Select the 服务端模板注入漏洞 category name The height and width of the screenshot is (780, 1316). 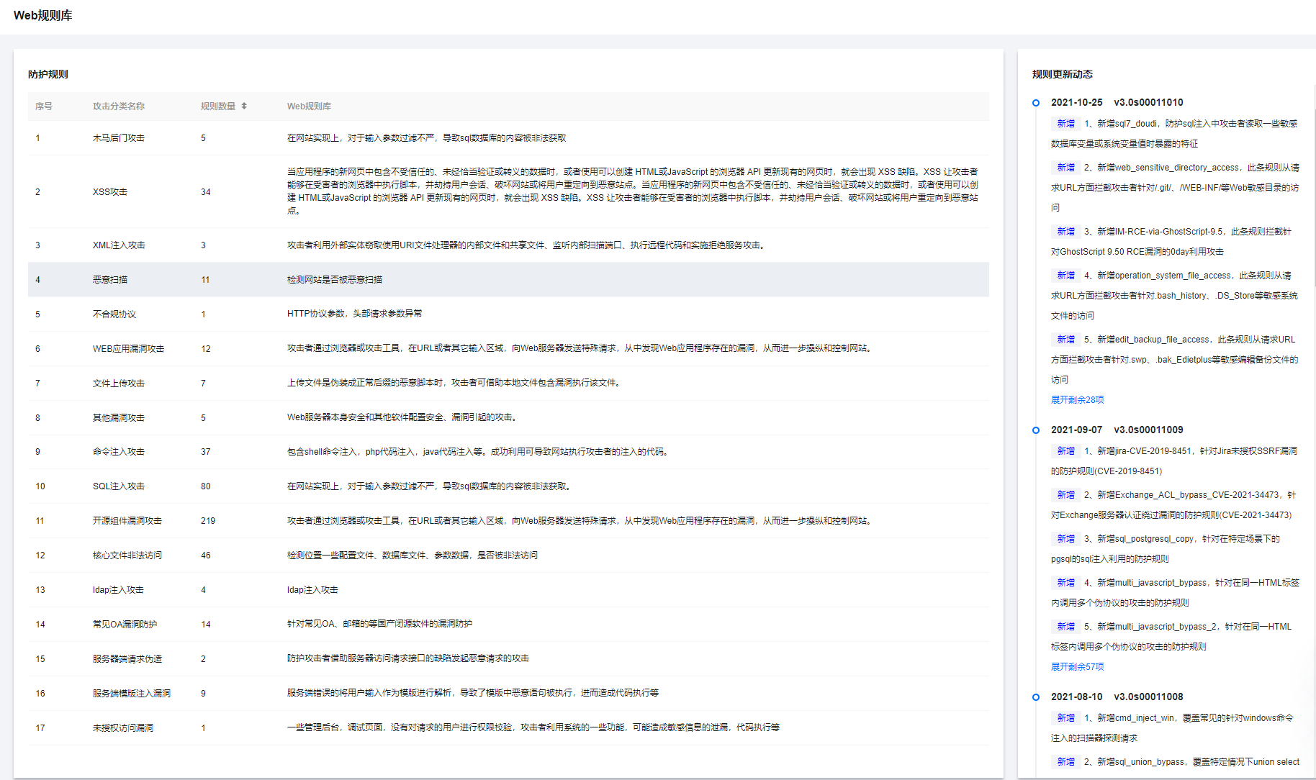132,694
